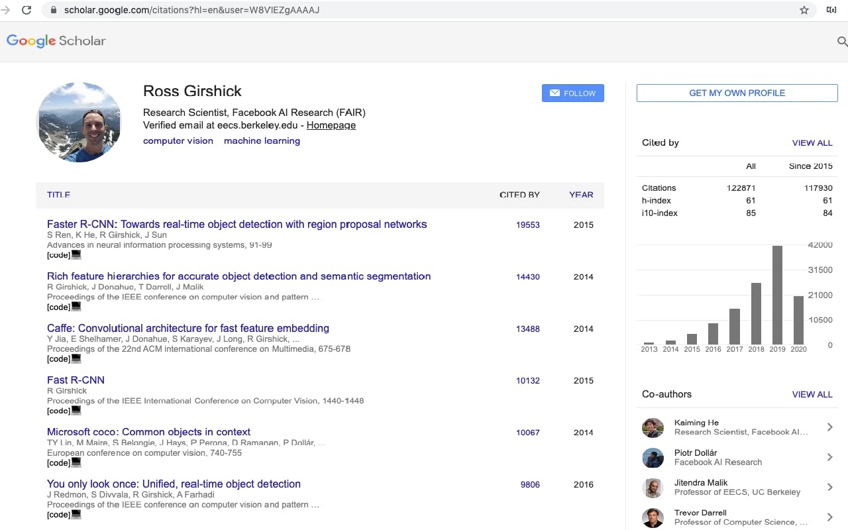848x530 pixels.
Task: Click Kaiming He's avatar picture
Action: coord(653,428)
